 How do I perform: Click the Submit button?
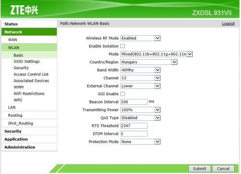200,169
